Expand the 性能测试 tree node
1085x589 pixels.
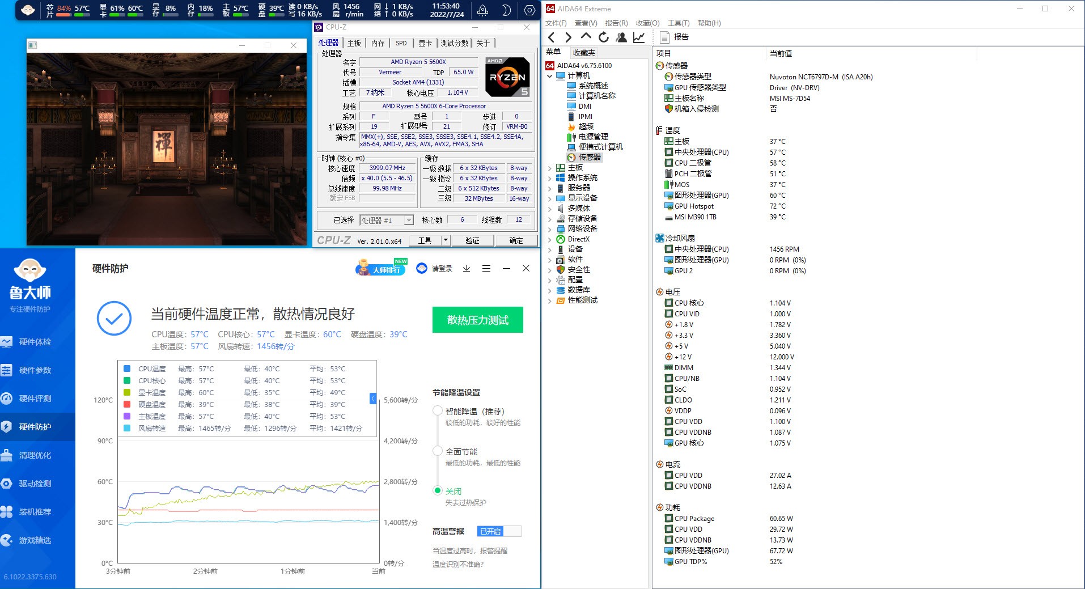549,300
